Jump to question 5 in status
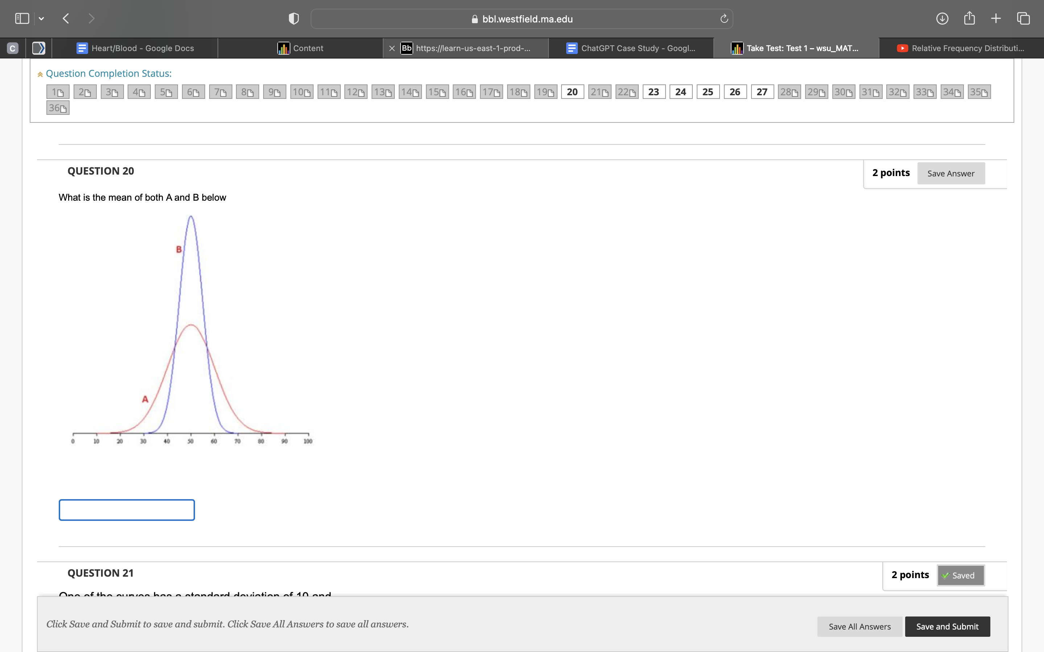 pyautogui.click(x=166, y=92)
